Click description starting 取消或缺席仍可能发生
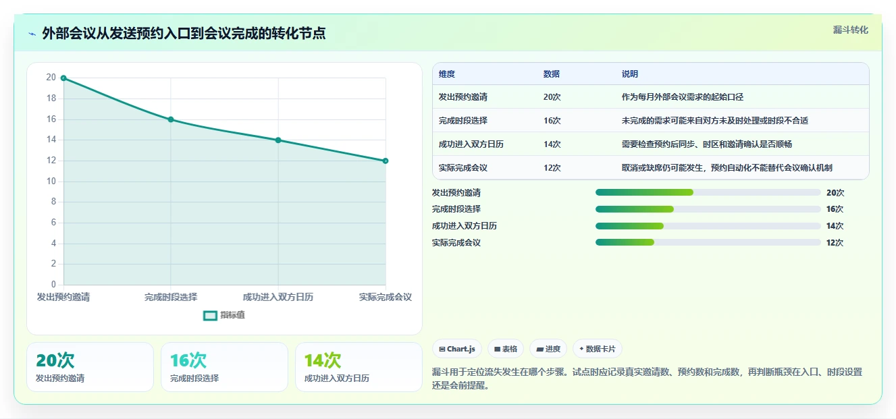The width and height of the screenshot is (896, 419). point(727,168)
